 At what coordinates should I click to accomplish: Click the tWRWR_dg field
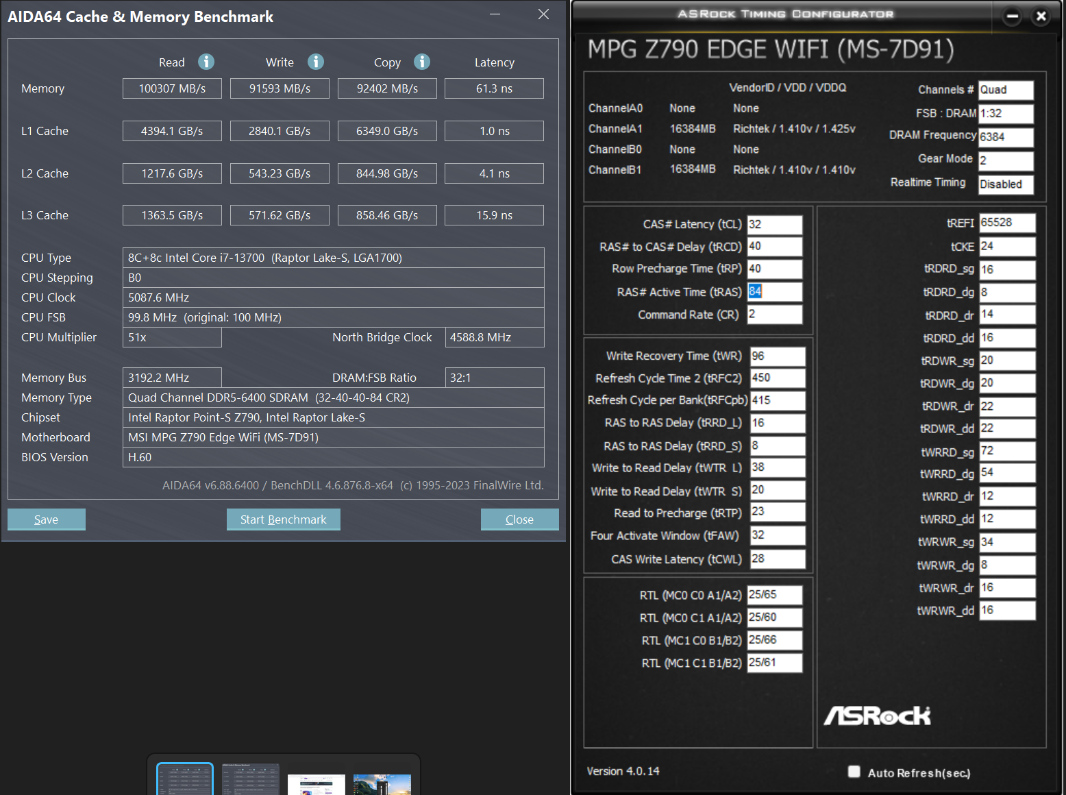pyautogui.click(x=1007, y=565)
